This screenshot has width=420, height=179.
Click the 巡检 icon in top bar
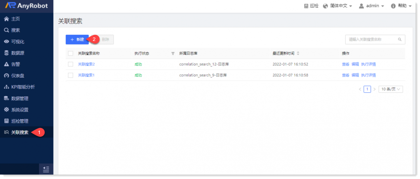306,6
